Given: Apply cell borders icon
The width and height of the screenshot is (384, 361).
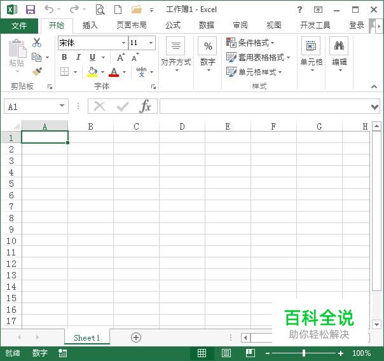Looking at the screenshot, I should tap(65, 72).
